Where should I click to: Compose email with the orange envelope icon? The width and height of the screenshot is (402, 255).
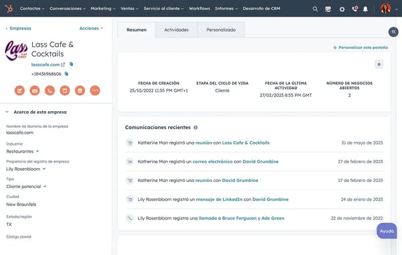(x=35, y=90)
